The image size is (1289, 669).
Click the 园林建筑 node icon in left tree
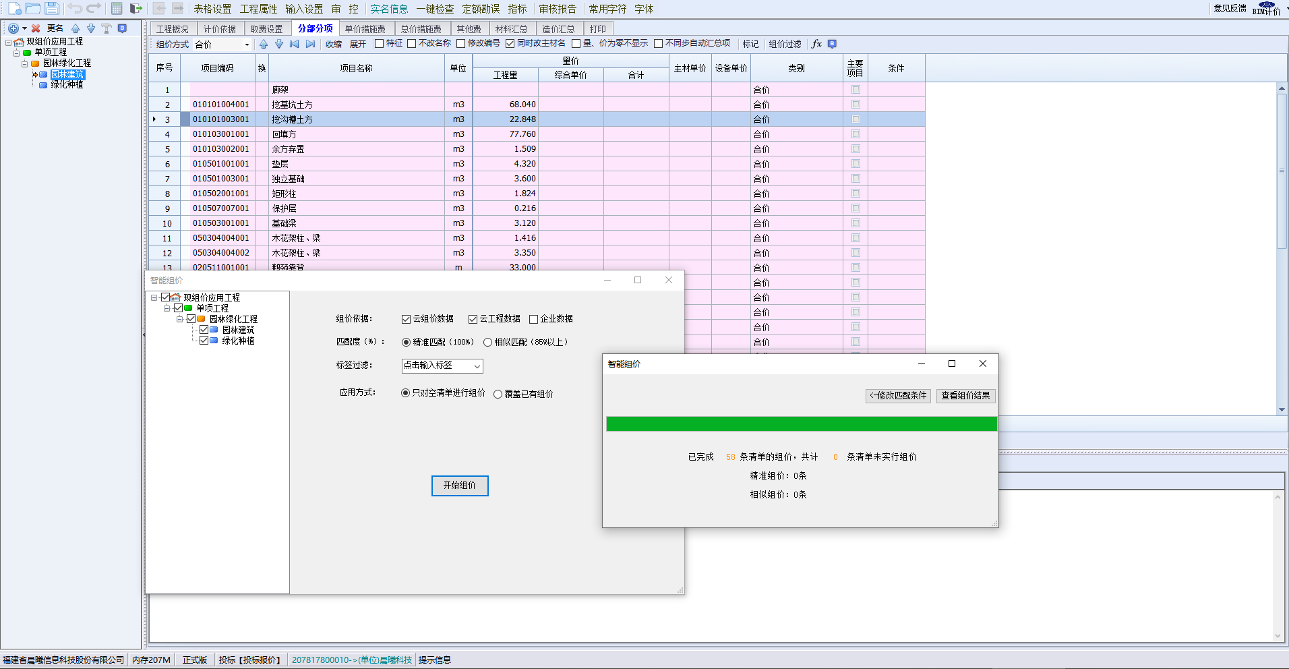43,75
